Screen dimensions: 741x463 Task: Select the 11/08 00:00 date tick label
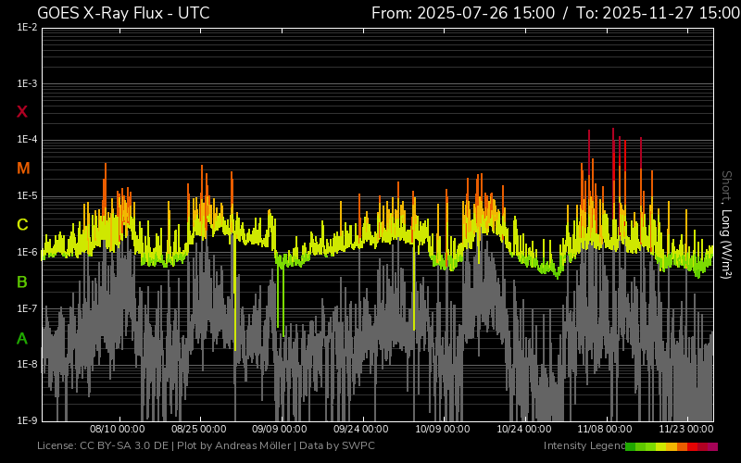[x=605, y=430]
